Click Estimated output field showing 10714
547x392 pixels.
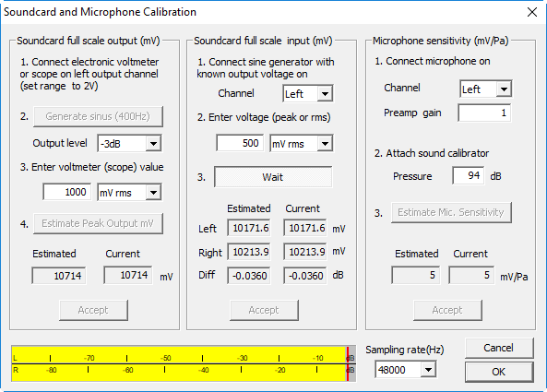point(59,276)
